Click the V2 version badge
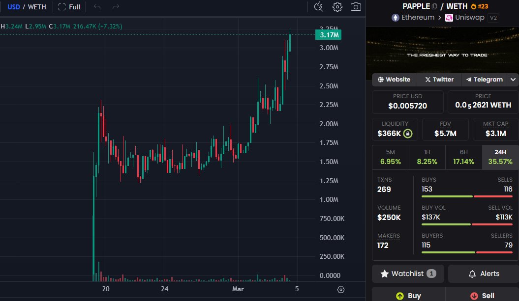This screenshot has height=301, width=519. [493, 18]
